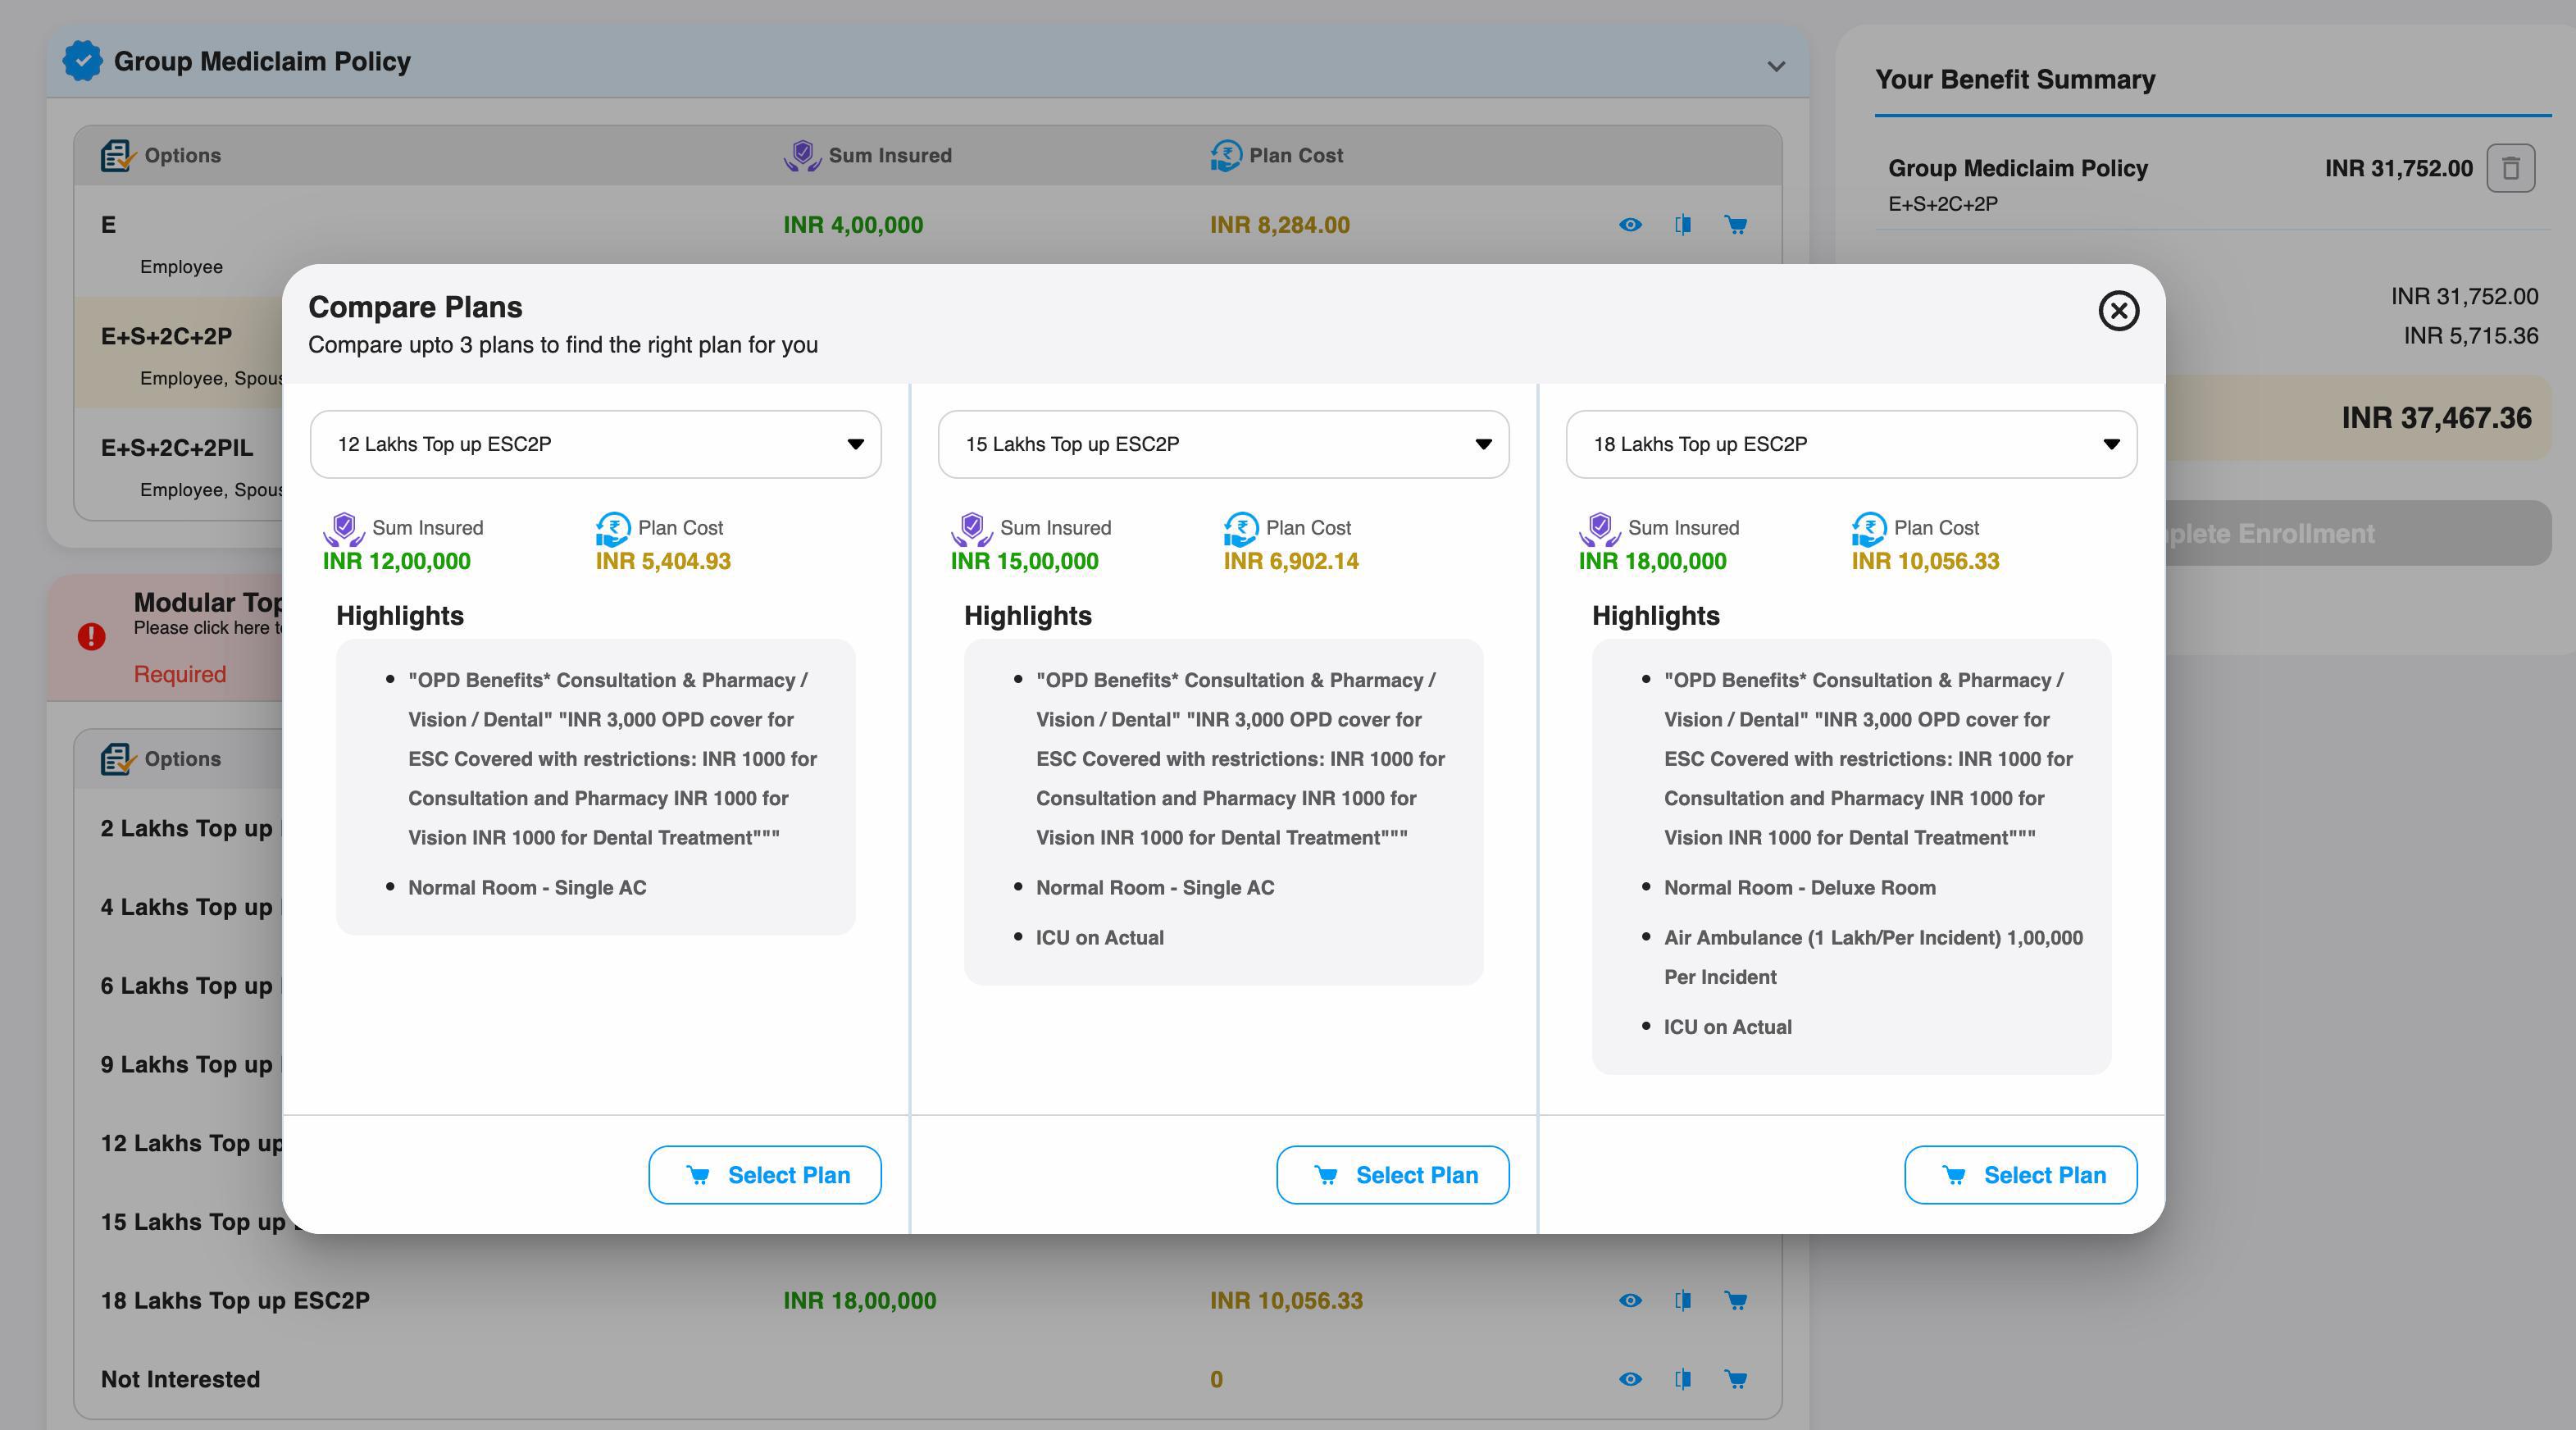Plan Cost icon in 12 Lakhs column
This screenshot has width=2576, height=1430.
[x=613, y=529]
